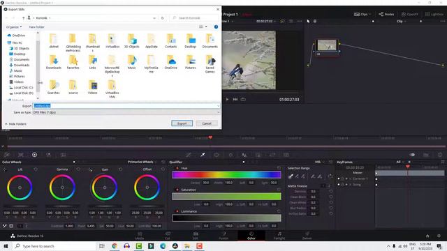This screenshot has width=447, height=251.
Task: Open the Tracker palette icon
Action: [230, 155]
